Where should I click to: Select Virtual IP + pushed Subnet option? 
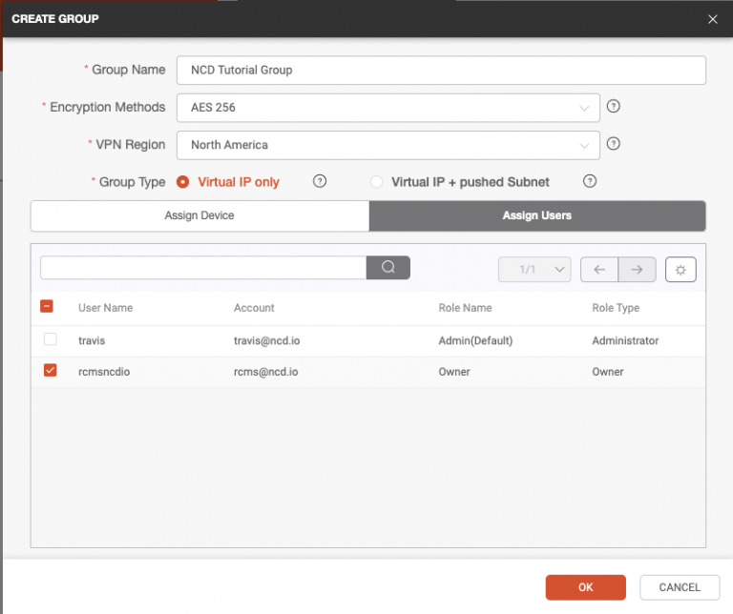point(376,182)
